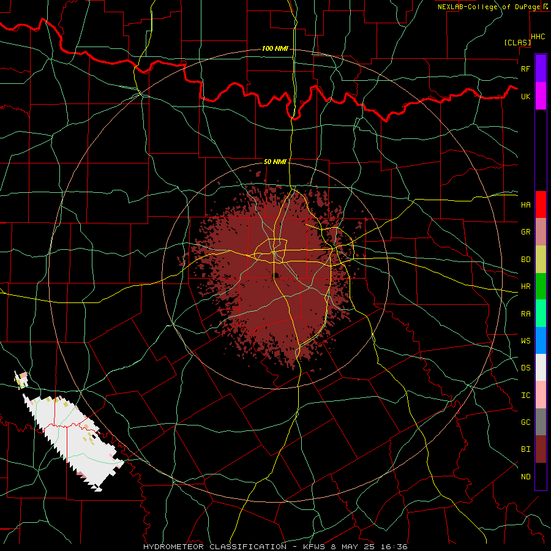Click the 'BI' legend label
Screen dimensions: 551x551
coord(525,449)
